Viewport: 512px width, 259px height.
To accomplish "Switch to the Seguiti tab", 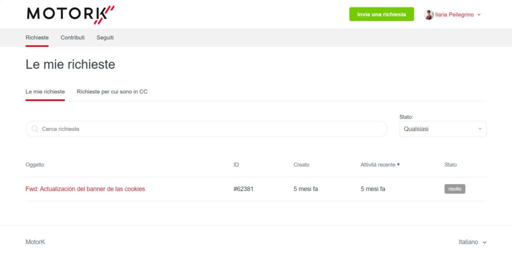I will 105,37.
